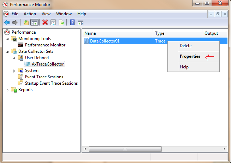The height and width of the screenshot is (163, 231).
Task: Click the Up one level folder icon
Action: point(26,22)
